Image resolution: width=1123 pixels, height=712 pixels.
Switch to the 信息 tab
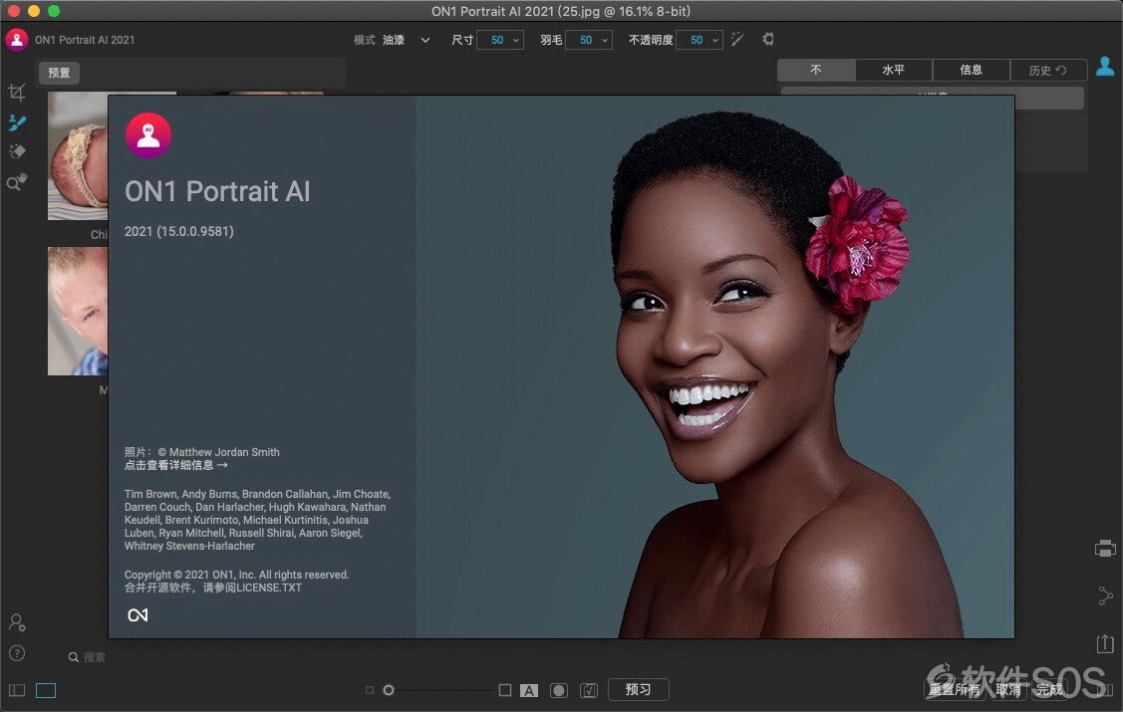(x=972, y=70)
